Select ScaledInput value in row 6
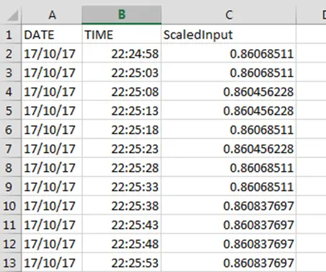Viewport: 326px width, 272px height. point(229,129)
